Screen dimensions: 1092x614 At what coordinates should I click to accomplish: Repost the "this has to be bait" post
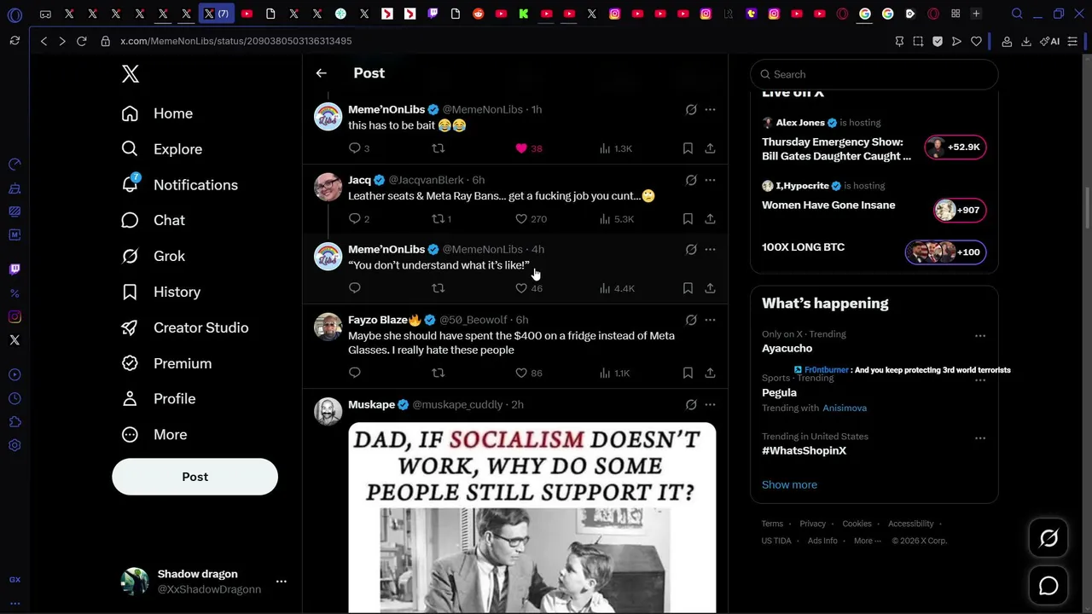pos(438,148)
